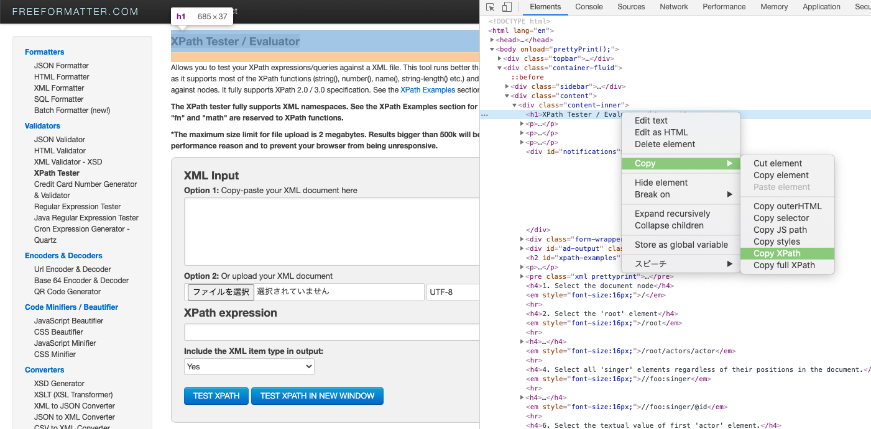
Task: Choose Copy XPath from the submenu
Action: coord(787,253)
